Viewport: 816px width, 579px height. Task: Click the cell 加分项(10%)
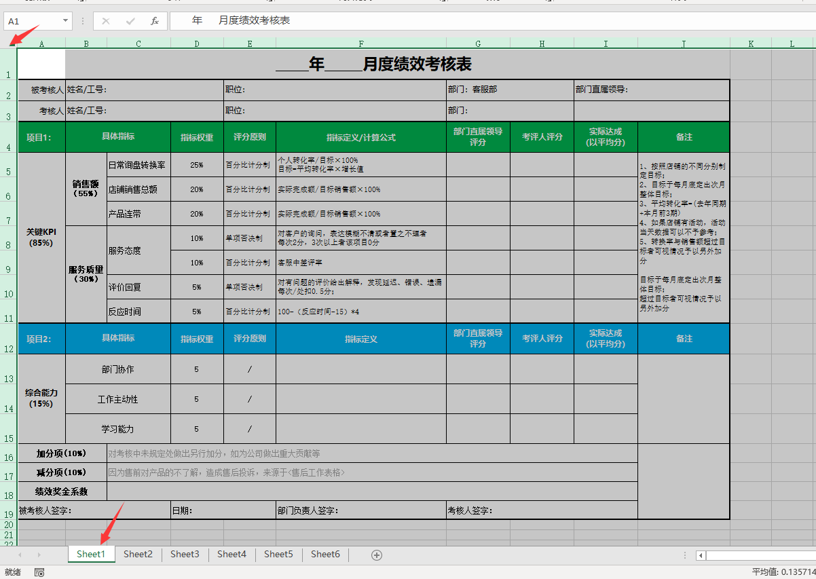tap(62, 453)
